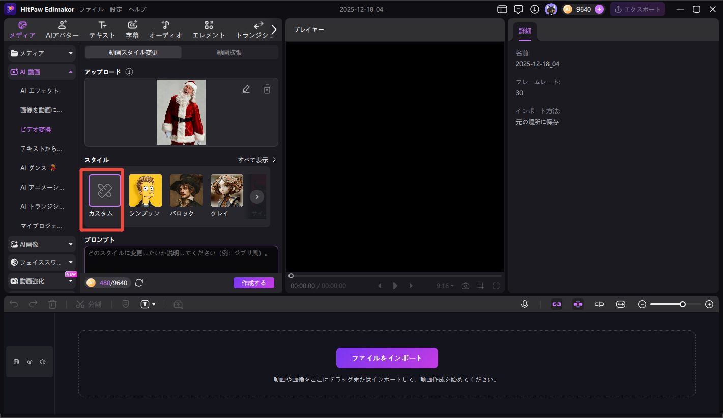Click the timeline zoom slider handle

(683, 304)
